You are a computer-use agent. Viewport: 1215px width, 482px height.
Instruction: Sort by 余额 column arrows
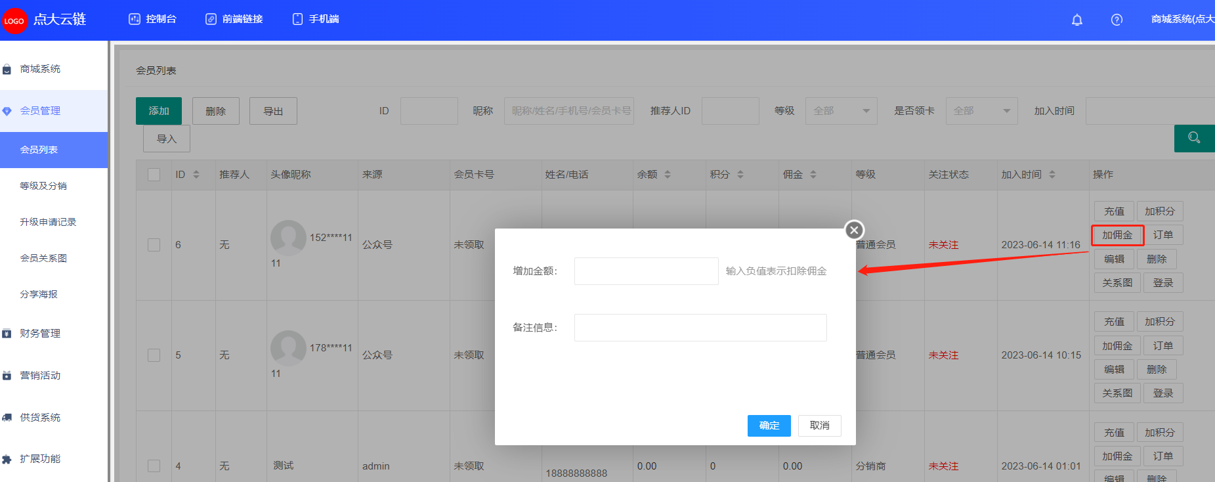668,175
